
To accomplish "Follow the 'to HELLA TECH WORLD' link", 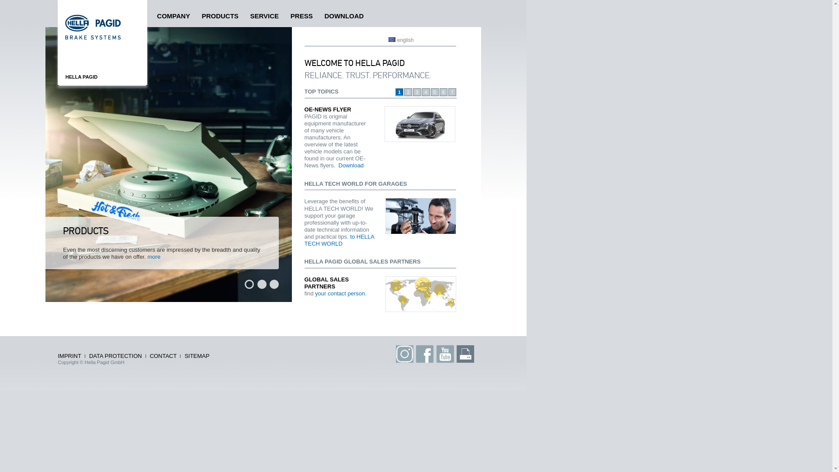I will 339,240.
